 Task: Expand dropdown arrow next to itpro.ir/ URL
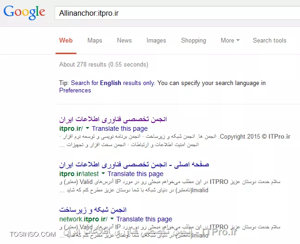[x=87, y=128]
